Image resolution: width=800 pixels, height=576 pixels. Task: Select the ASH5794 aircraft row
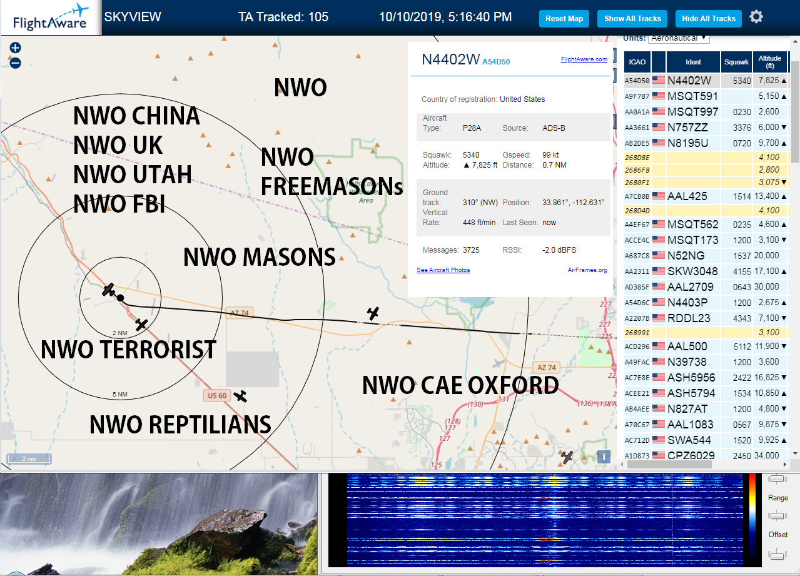pos(707,393)
